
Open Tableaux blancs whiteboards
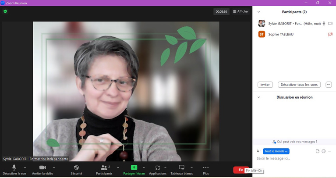coord(182,170)
